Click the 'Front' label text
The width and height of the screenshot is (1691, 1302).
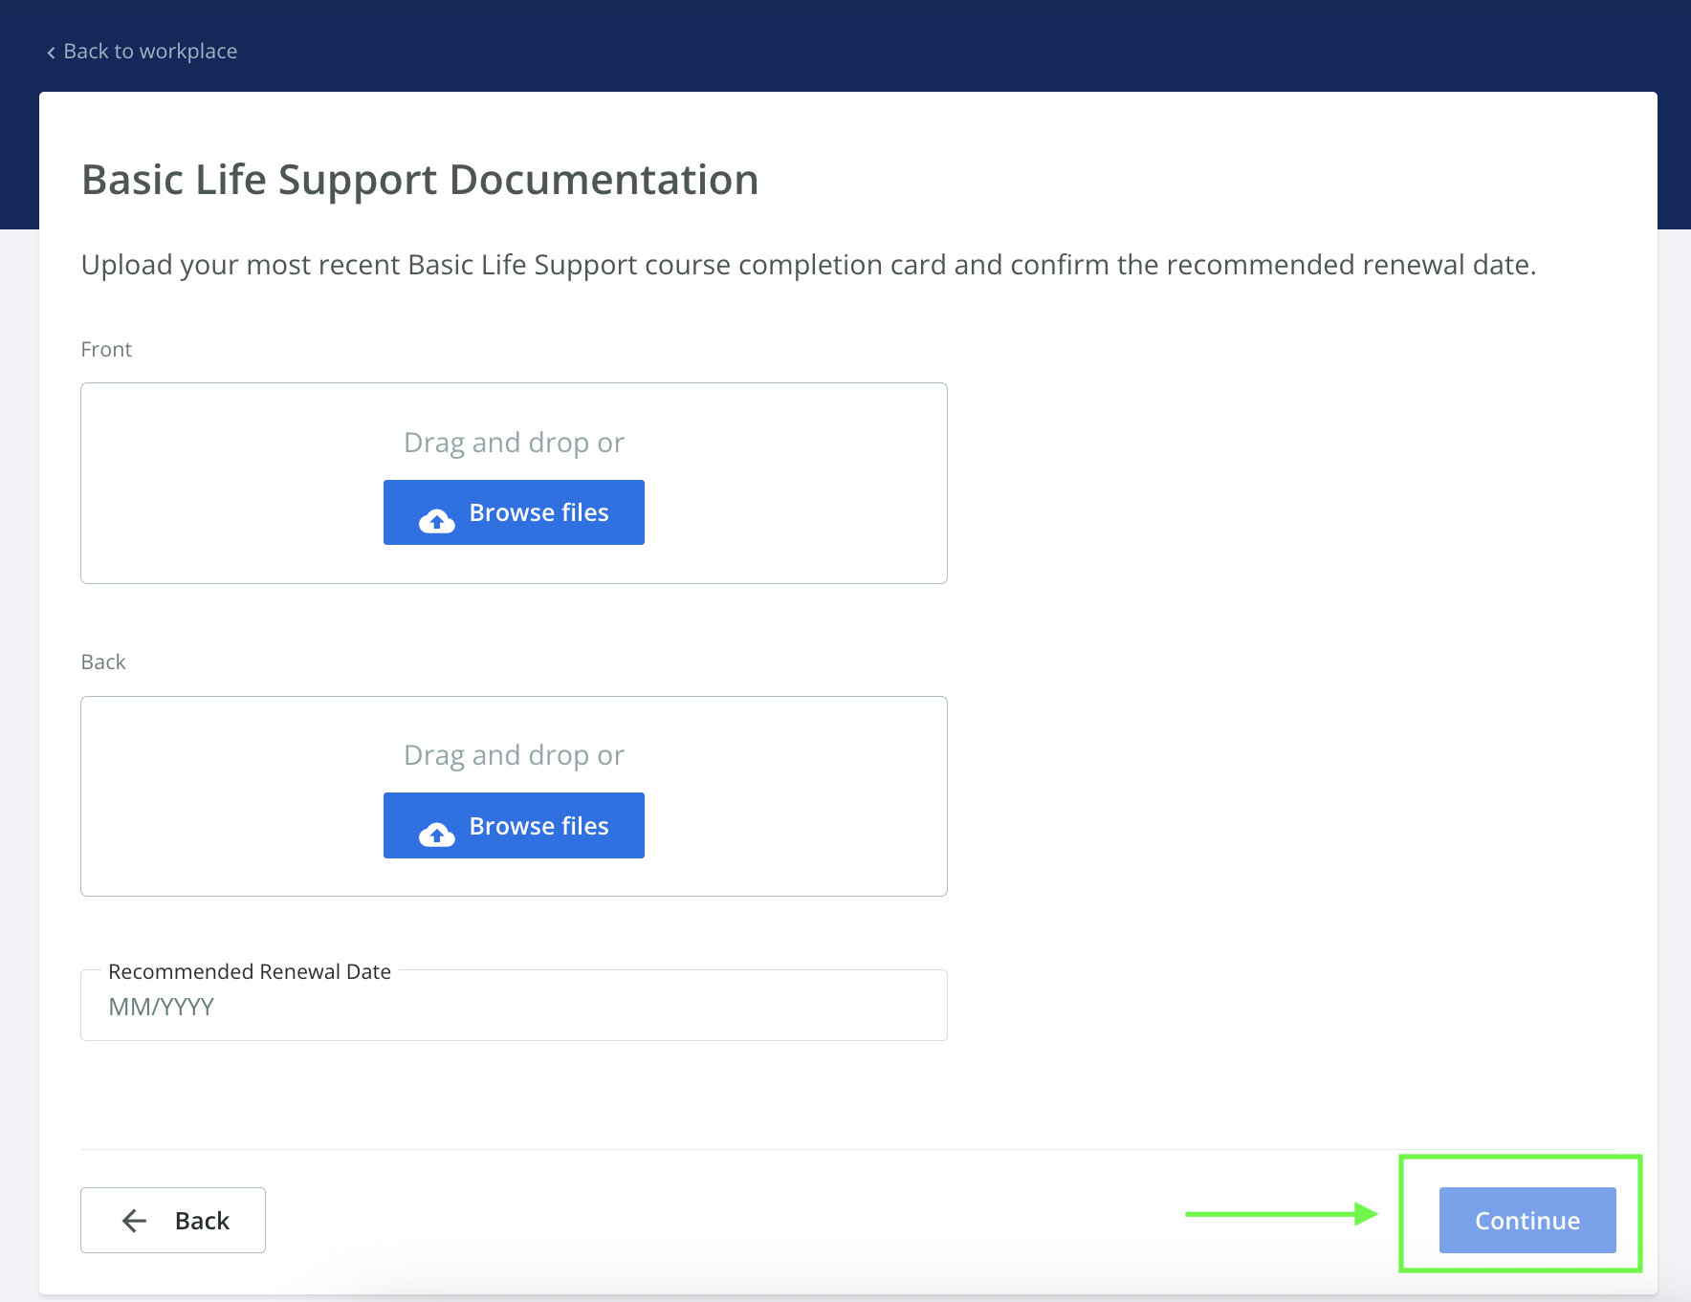click(x=106, y=349)
